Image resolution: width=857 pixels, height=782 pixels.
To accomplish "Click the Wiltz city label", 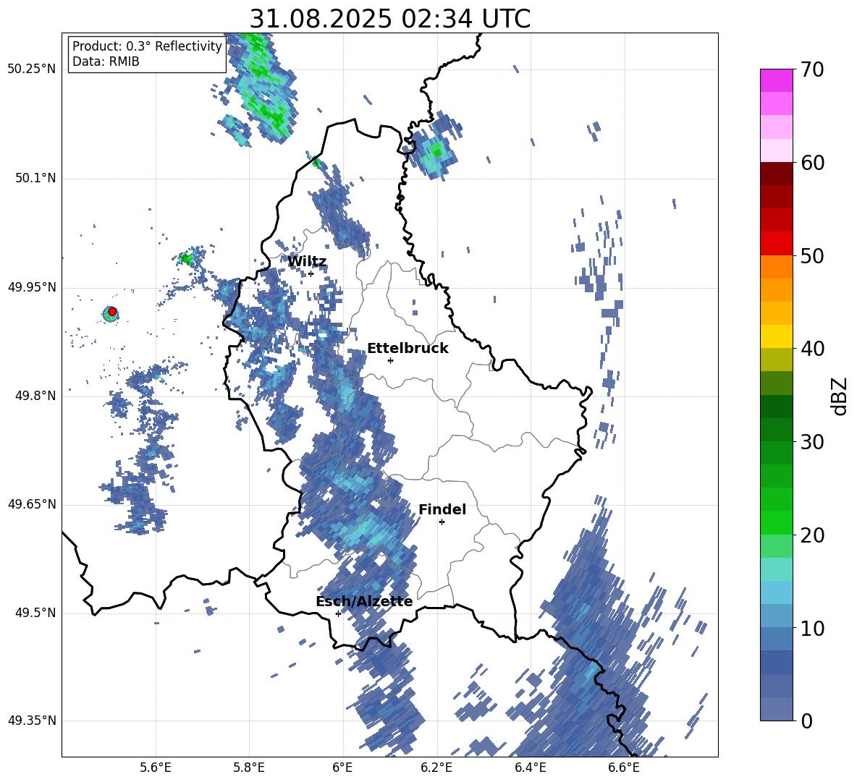I will pos(307,262).
